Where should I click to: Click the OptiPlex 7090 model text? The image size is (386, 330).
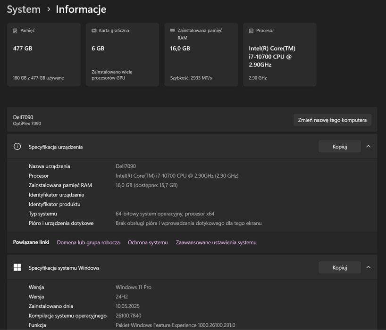coord(27,124)
